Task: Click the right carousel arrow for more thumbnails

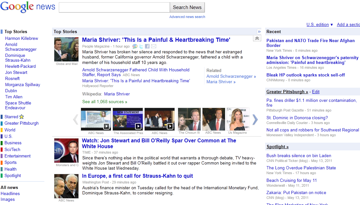Action: pyautogui.click(x=255, y=119)
